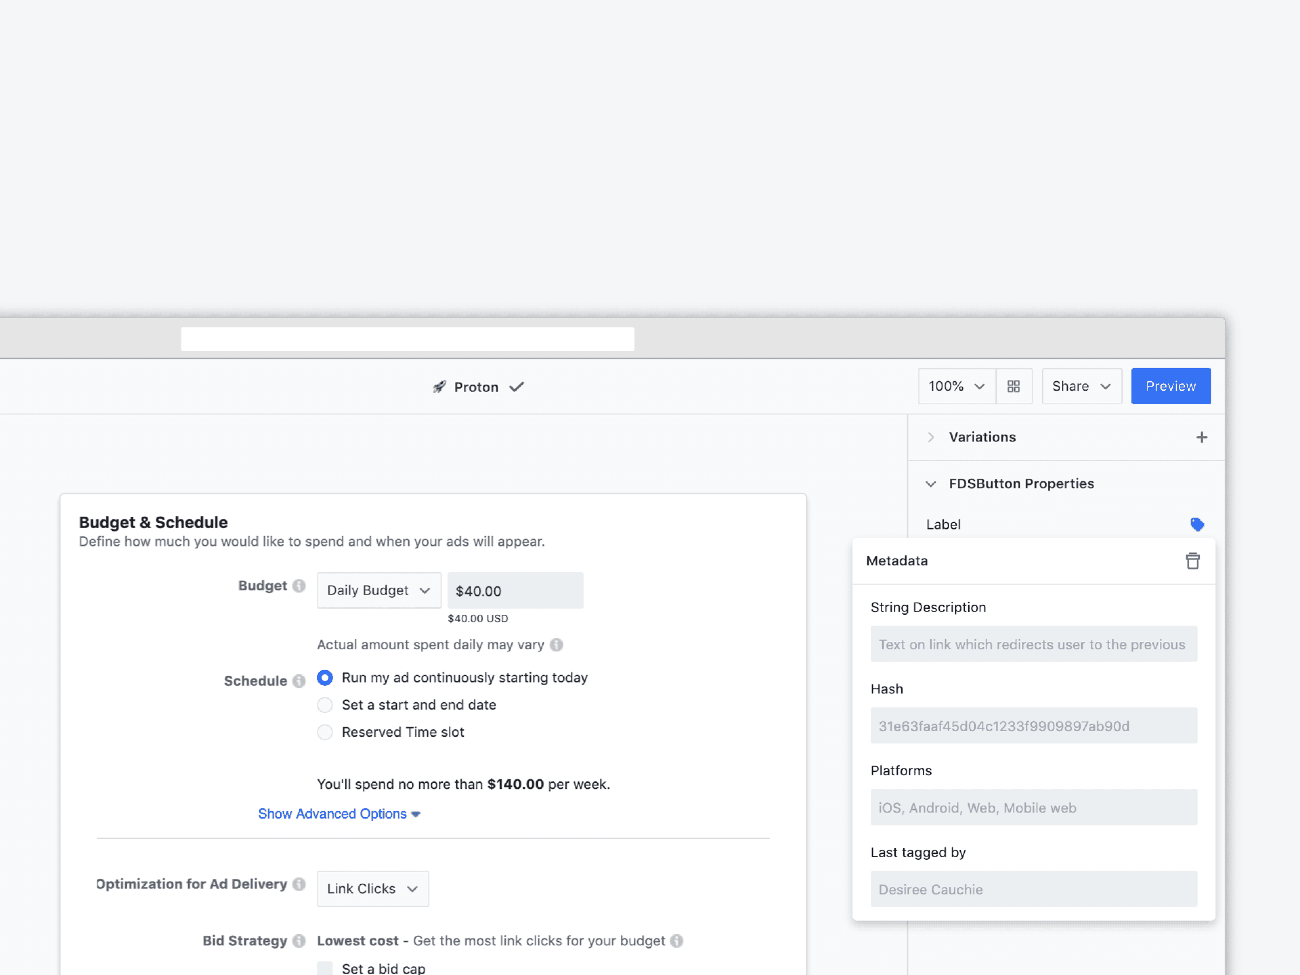Screen dimensions: 1300x975
Task: Click the Last tagged by field
Action: pos(1034,889)
